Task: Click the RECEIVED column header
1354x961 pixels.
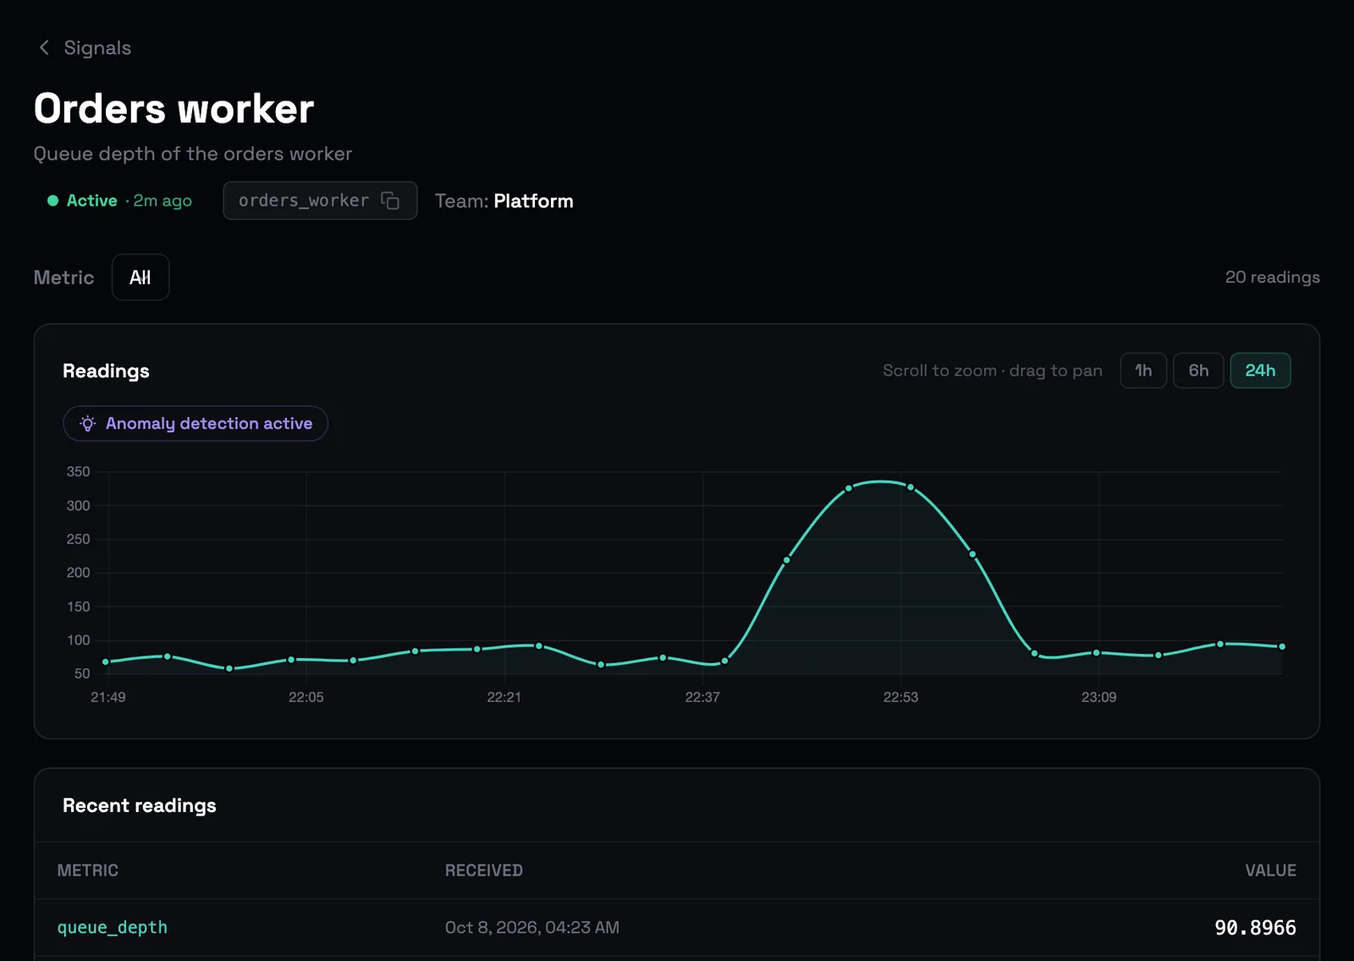Action: click(x=484, y=870)
